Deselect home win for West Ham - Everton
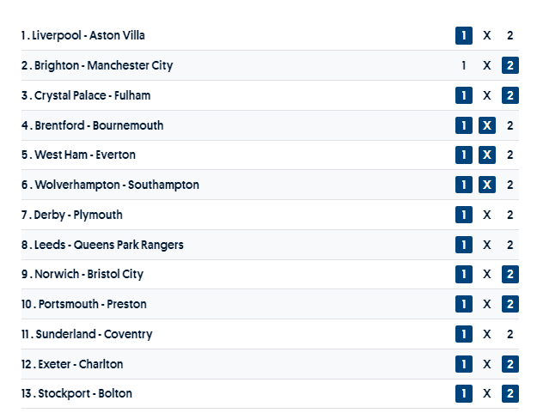 pos(464,155)
